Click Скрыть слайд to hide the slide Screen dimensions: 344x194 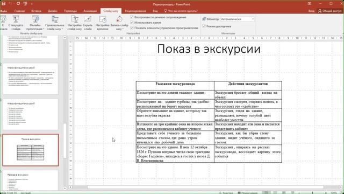point(88,23)
